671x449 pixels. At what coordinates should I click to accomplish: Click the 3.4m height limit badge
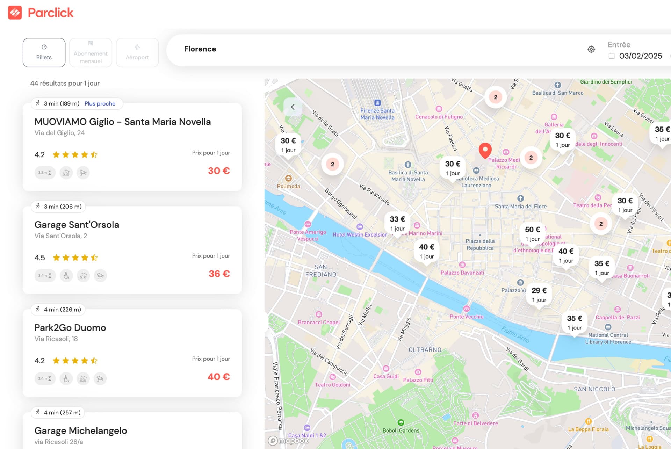point(45,276)
